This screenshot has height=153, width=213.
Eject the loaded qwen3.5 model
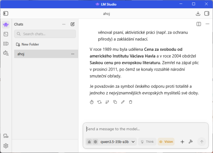click(x=89, y=142)
